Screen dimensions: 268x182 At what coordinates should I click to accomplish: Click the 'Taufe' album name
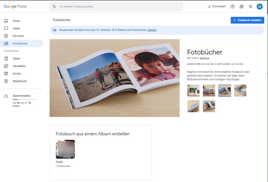coord(59,162)
